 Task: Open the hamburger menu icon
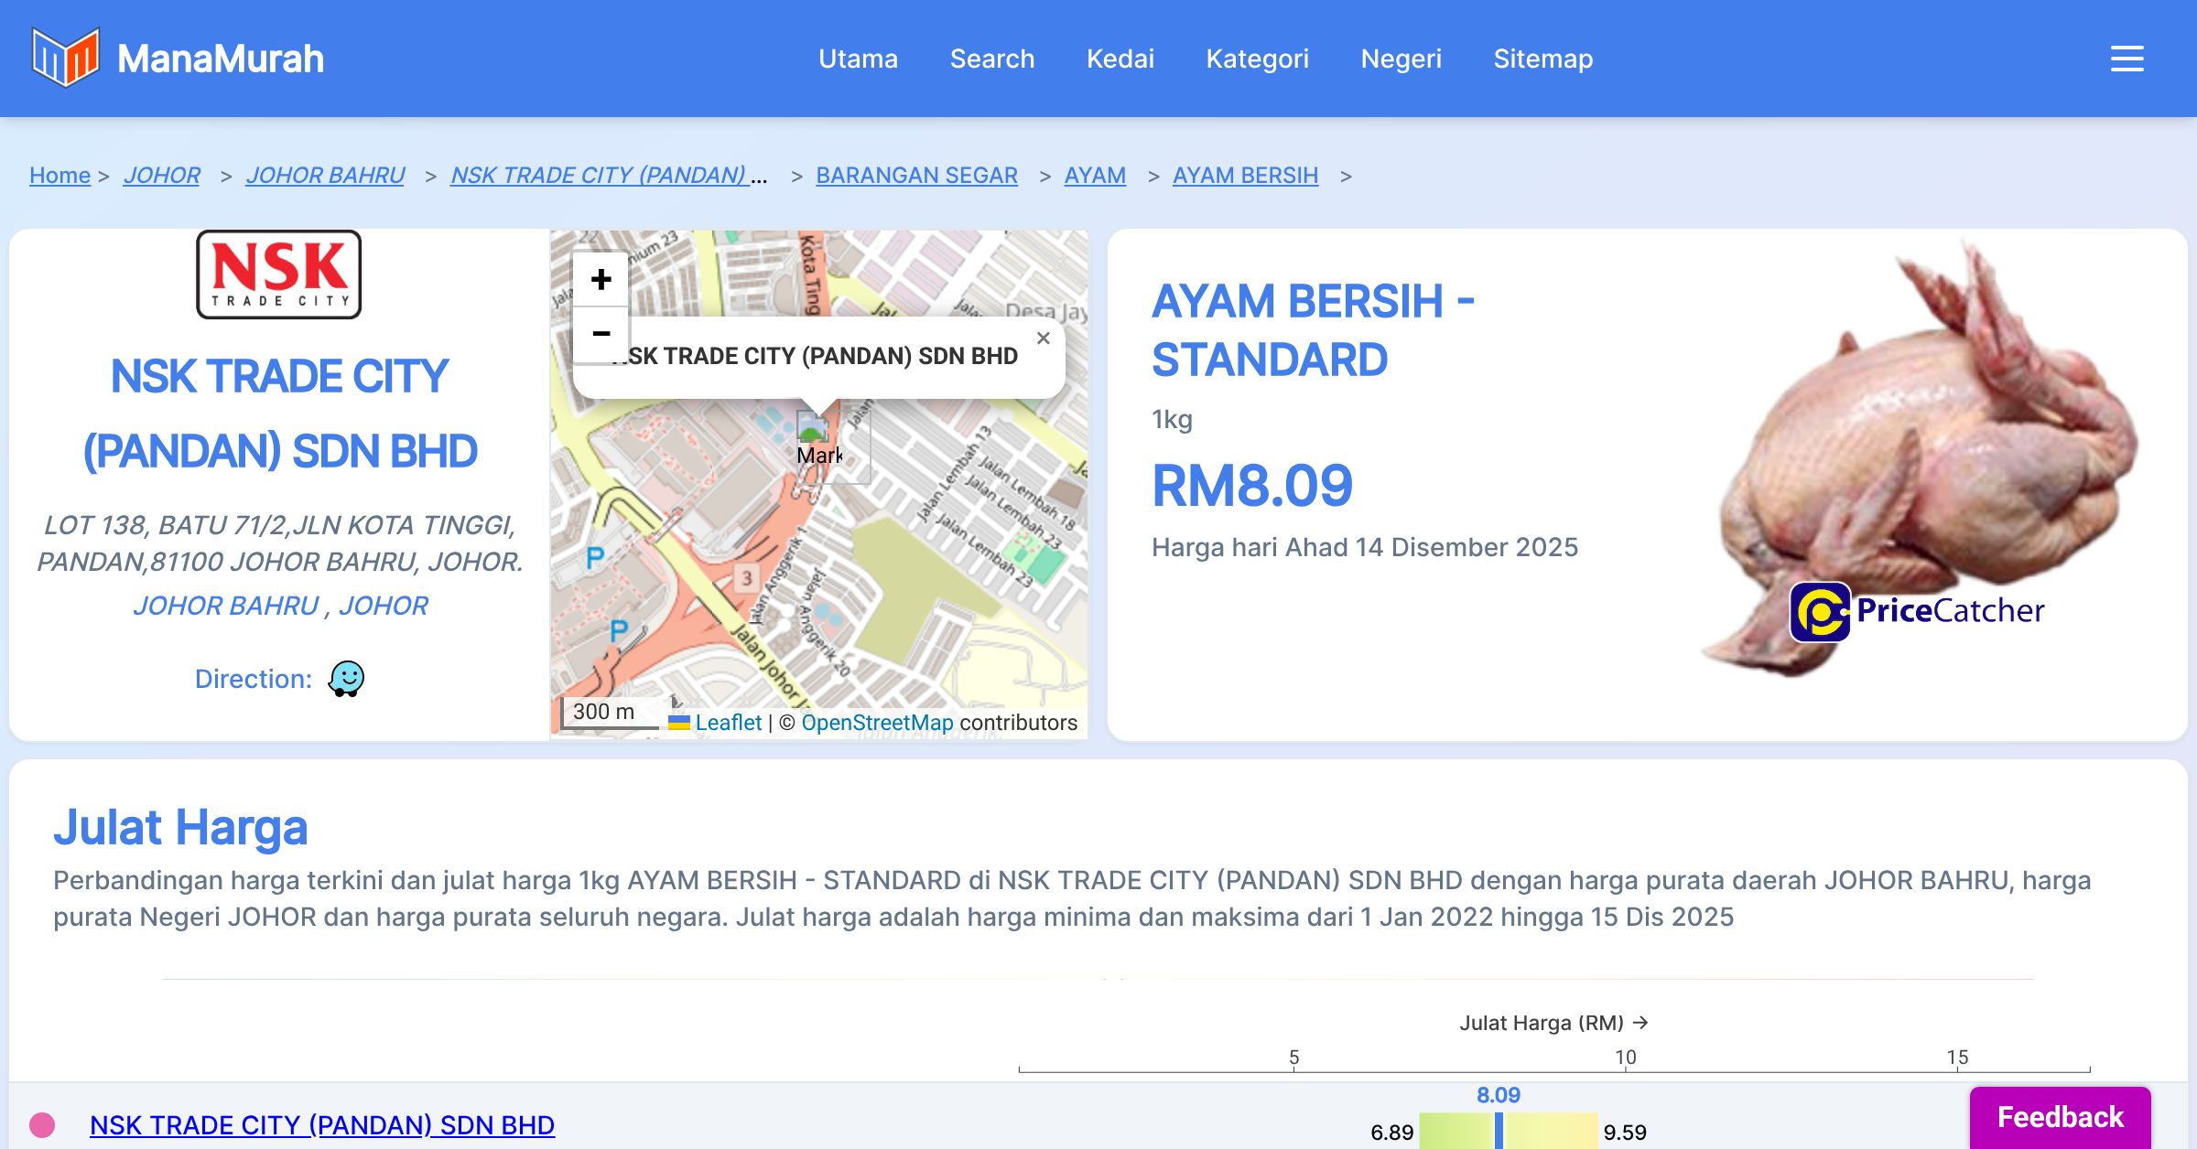point(2127,59)
